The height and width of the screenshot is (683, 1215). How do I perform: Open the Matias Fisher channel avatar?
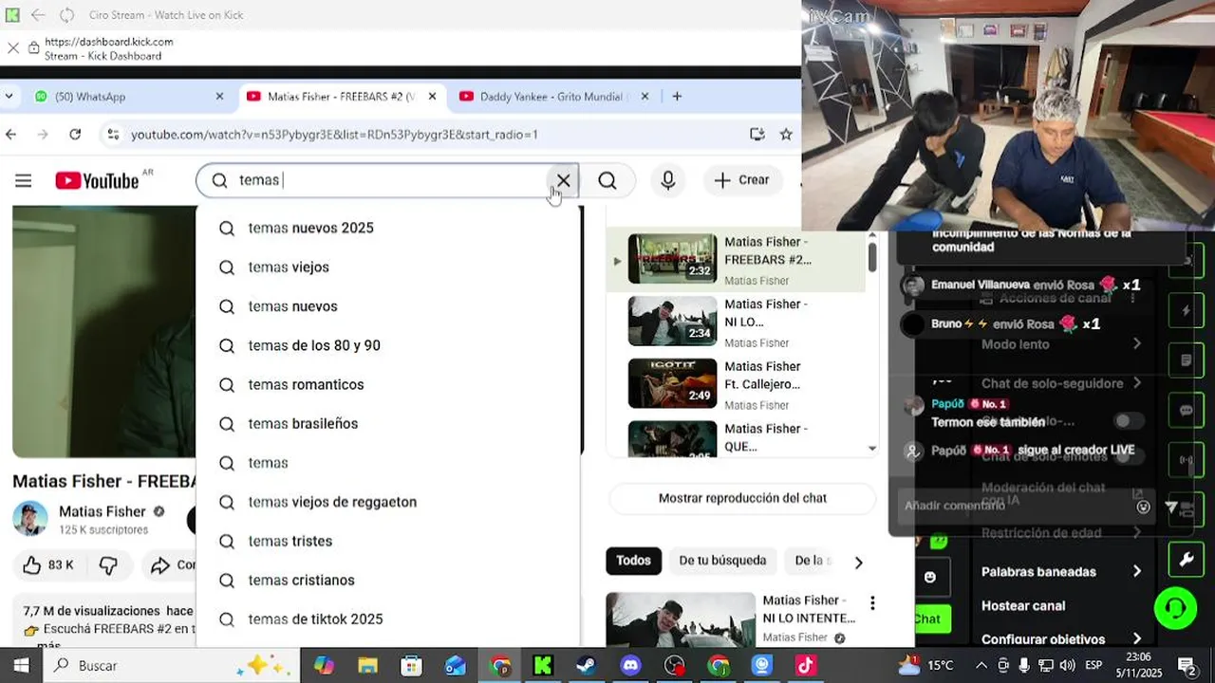pyautogui.click(x=30, y=519)
